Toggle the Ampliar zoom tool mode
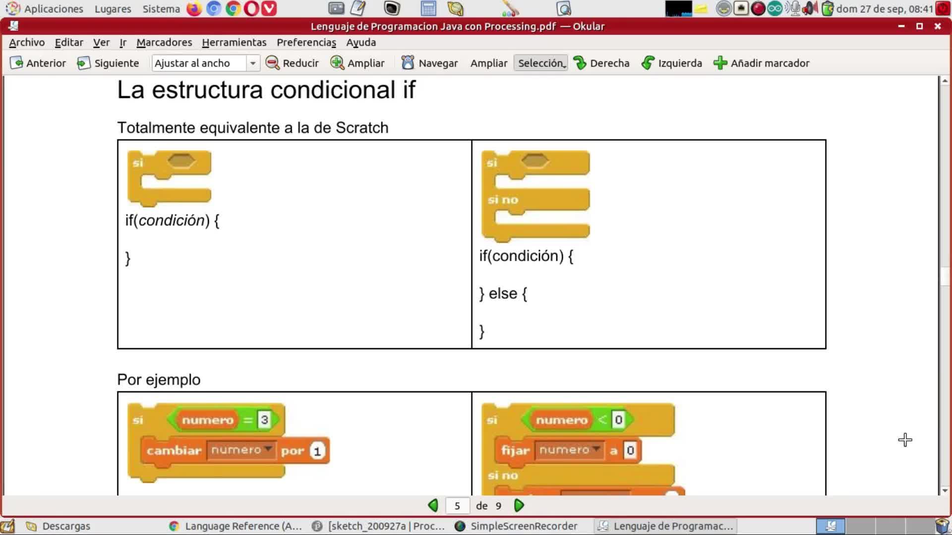The height and width of the screenshot is (535, 952). (x=488, y=63)
